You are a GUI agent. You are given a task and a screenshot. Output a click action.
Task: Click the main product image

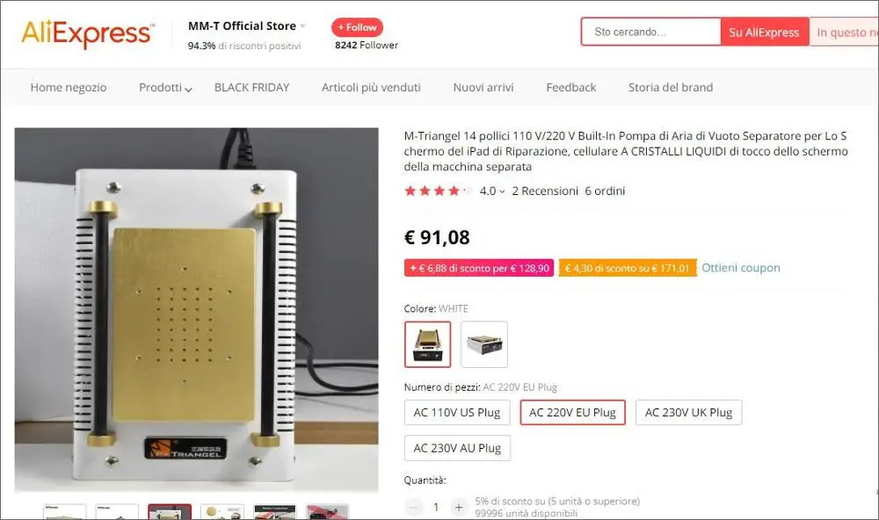(x=196, y=309)
